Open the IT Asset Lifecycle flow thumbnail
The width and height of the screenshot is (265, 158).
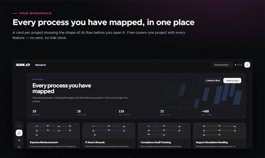(109, 130)
